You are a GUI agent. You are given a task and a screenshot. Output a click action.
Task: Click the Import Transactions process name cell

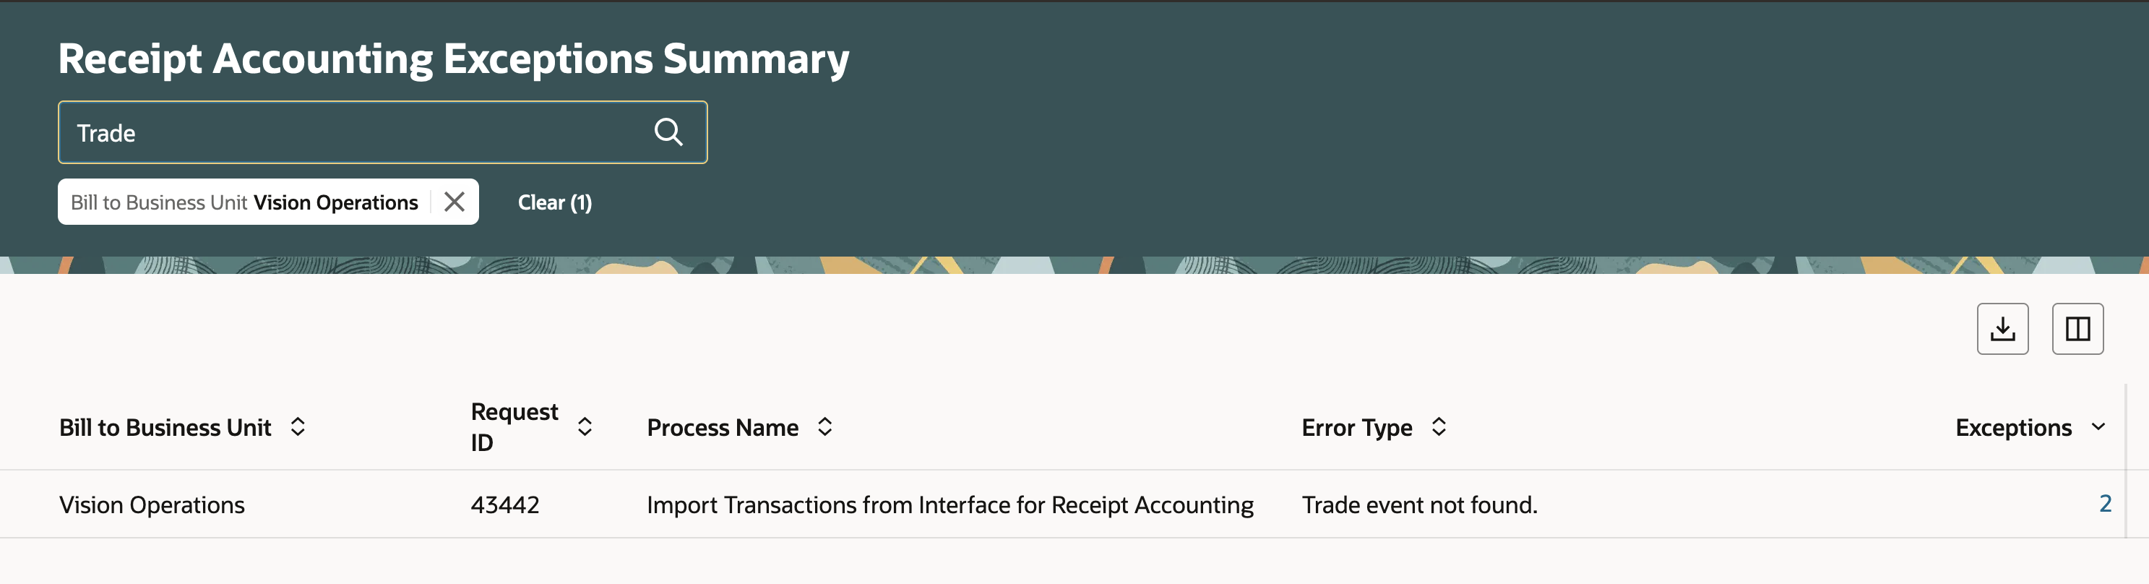click(x=949, y=504)
